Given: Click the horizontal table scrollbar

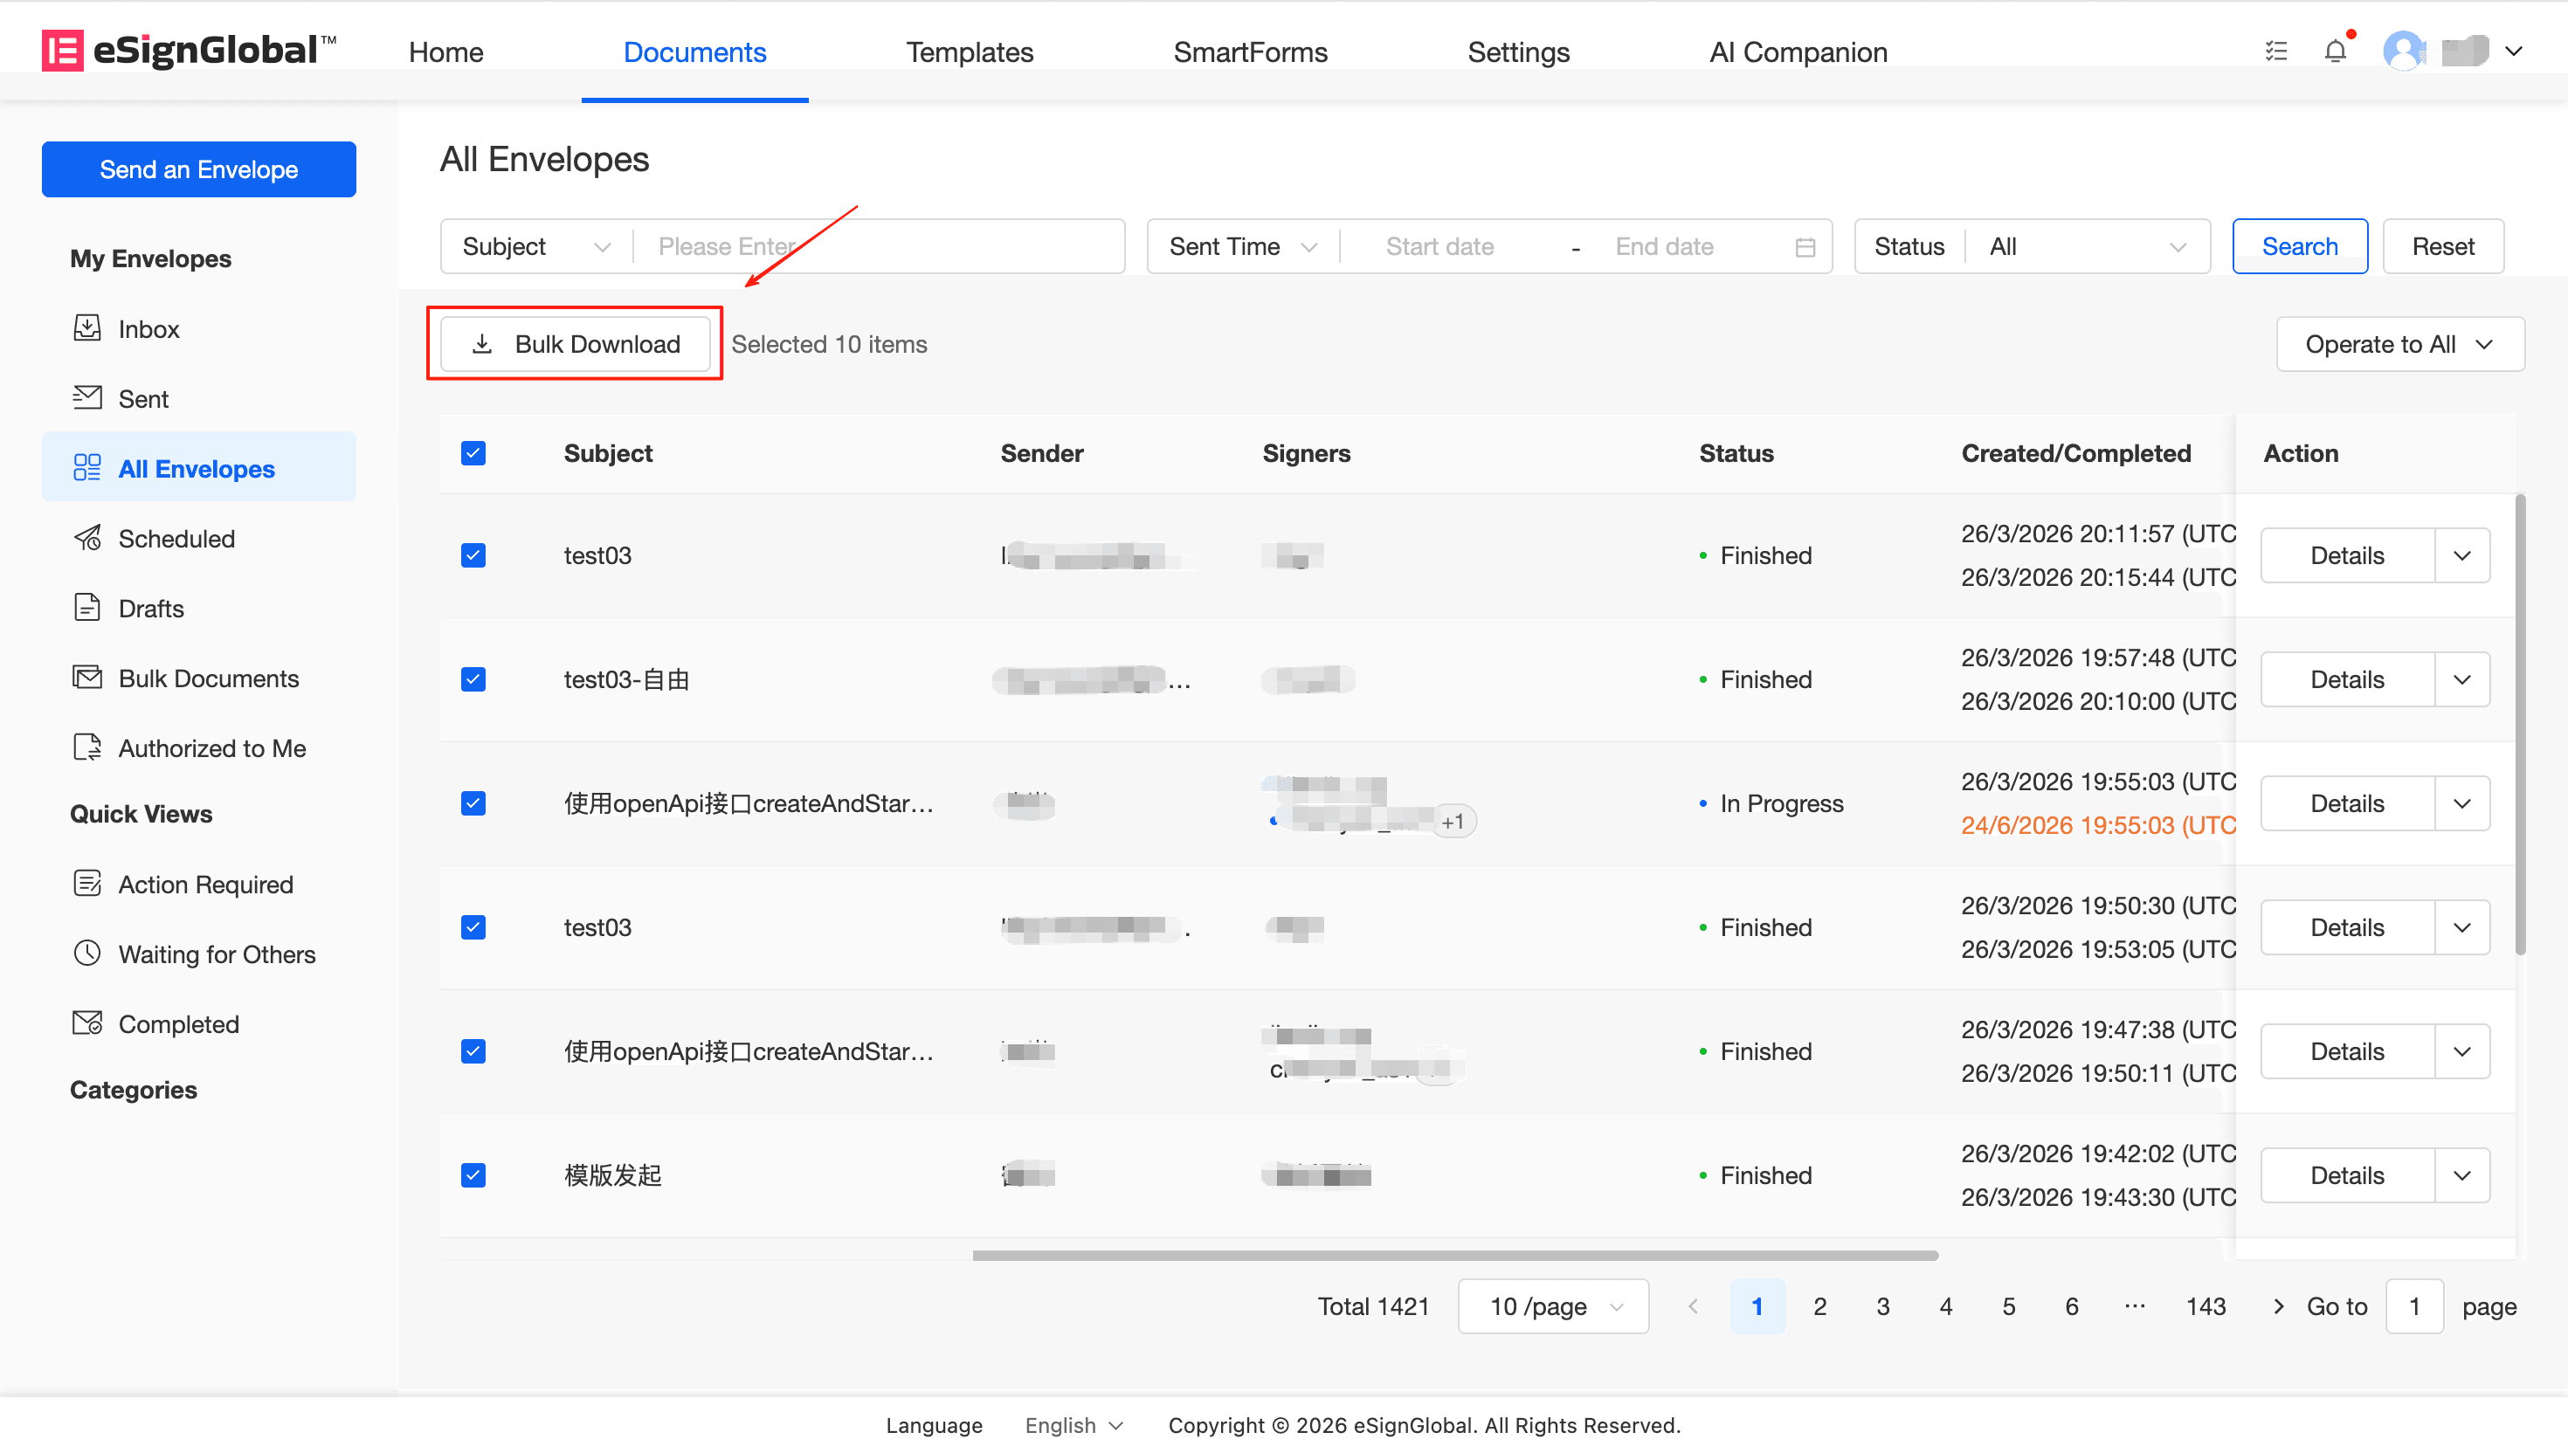Looking at the screenshot, I should click(x=1454, y=1256).
